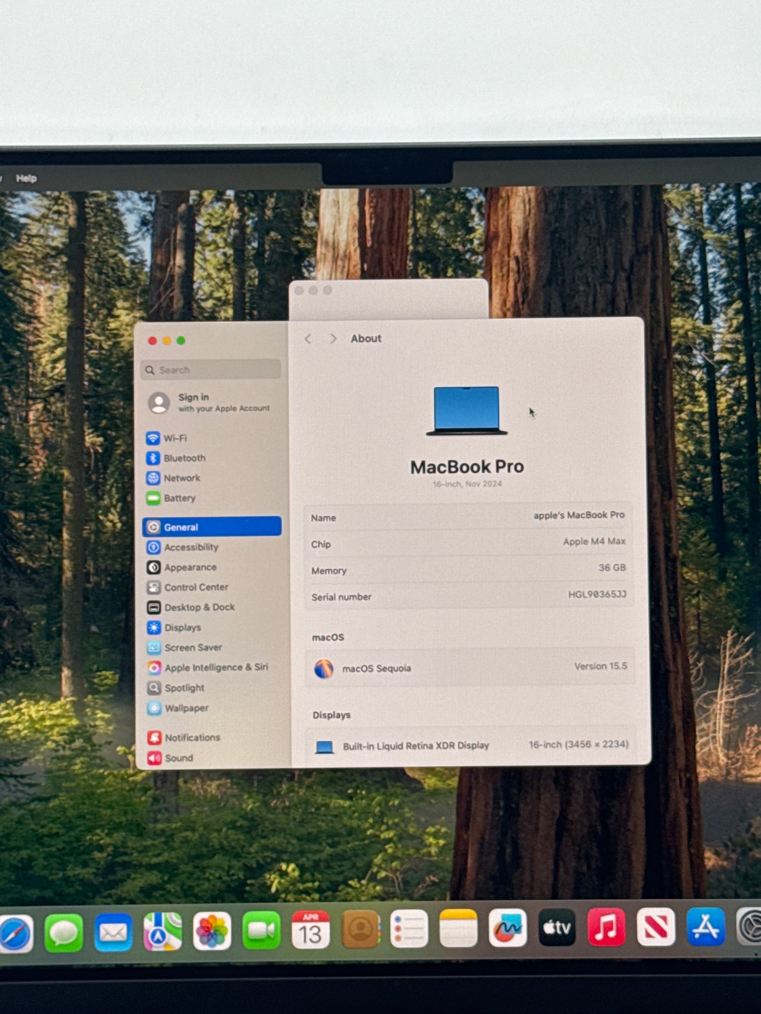Open Notifications settings
761x1014 pixels.
click(192, 738)
